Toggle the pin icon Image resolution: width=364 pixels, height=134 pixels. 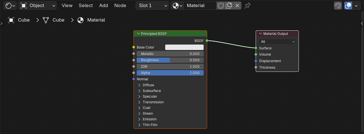coord(247,5)
